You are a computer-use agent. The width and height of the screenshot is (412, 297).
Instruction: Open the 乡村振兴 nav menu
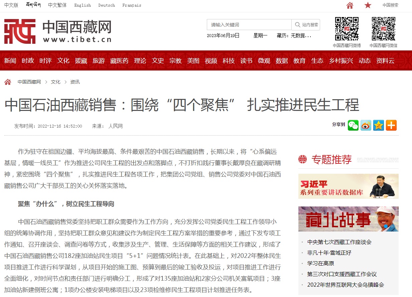(x=341, y=60)
